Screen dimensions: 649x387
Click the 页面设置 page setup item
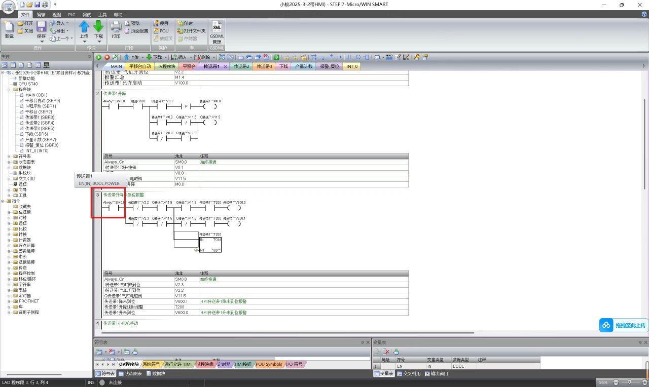pos(136,31)
